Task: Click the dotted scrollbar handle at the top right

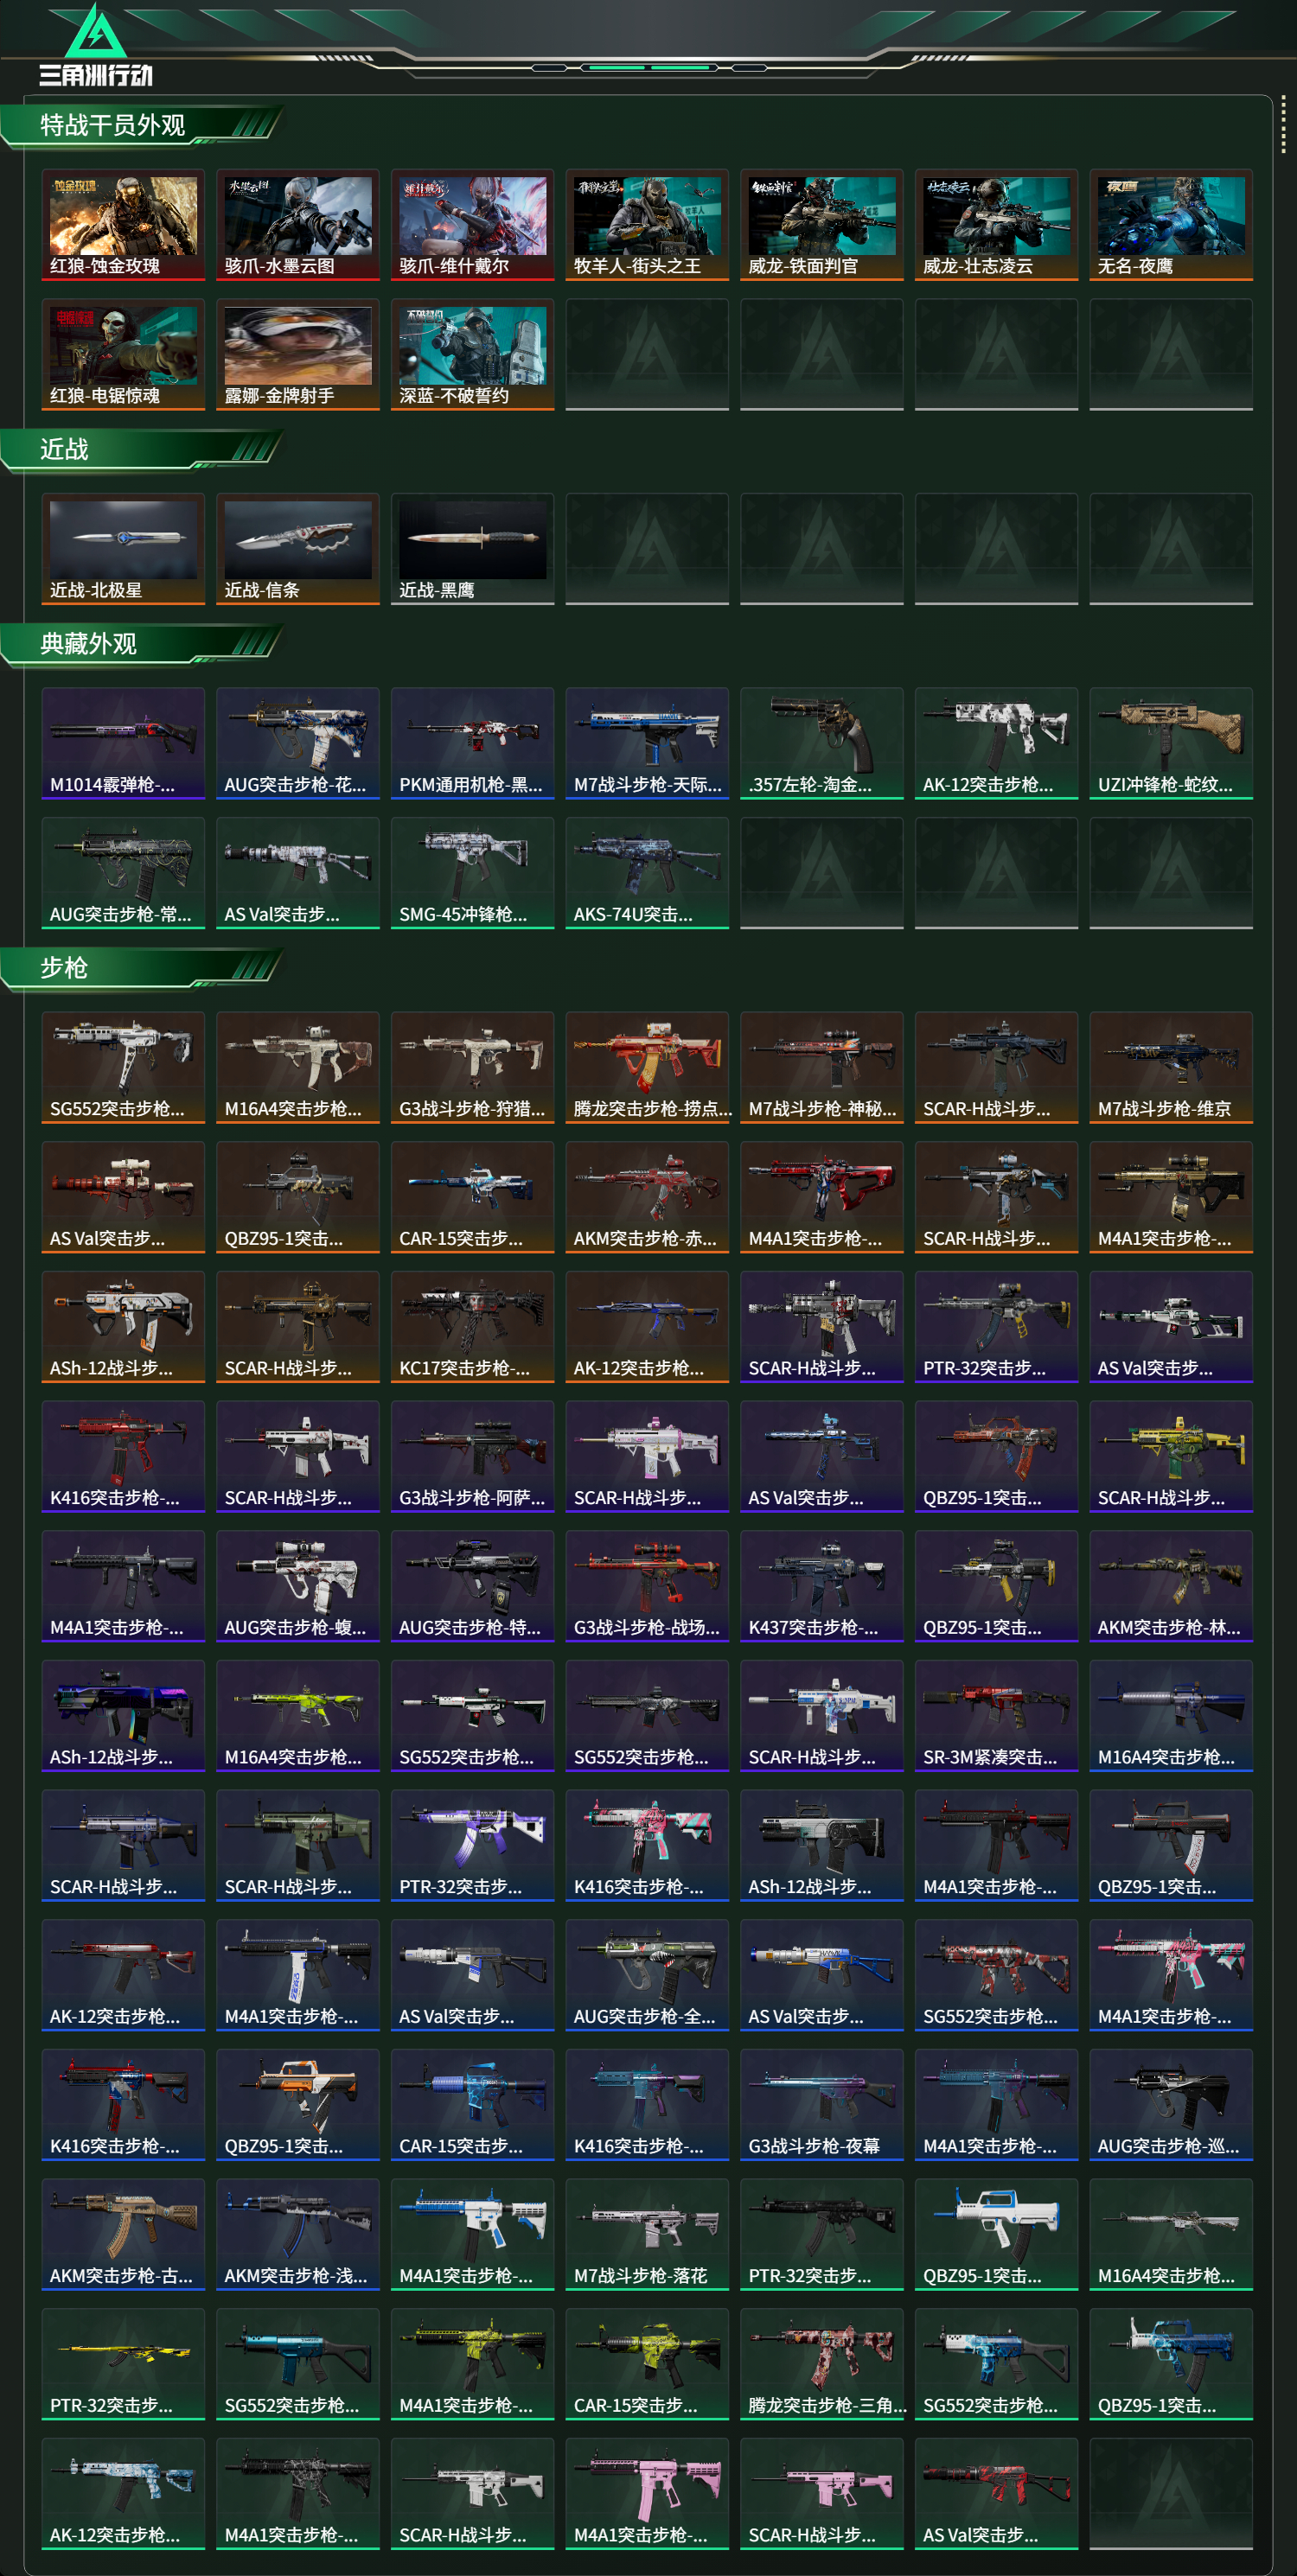Action: (x=1283, y=124)
